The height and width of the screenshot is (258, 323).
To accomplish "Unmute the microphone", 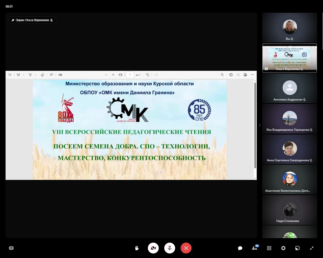I will click(170, 248).
